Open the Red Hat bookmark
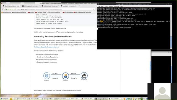 click(x=31, y=12)
